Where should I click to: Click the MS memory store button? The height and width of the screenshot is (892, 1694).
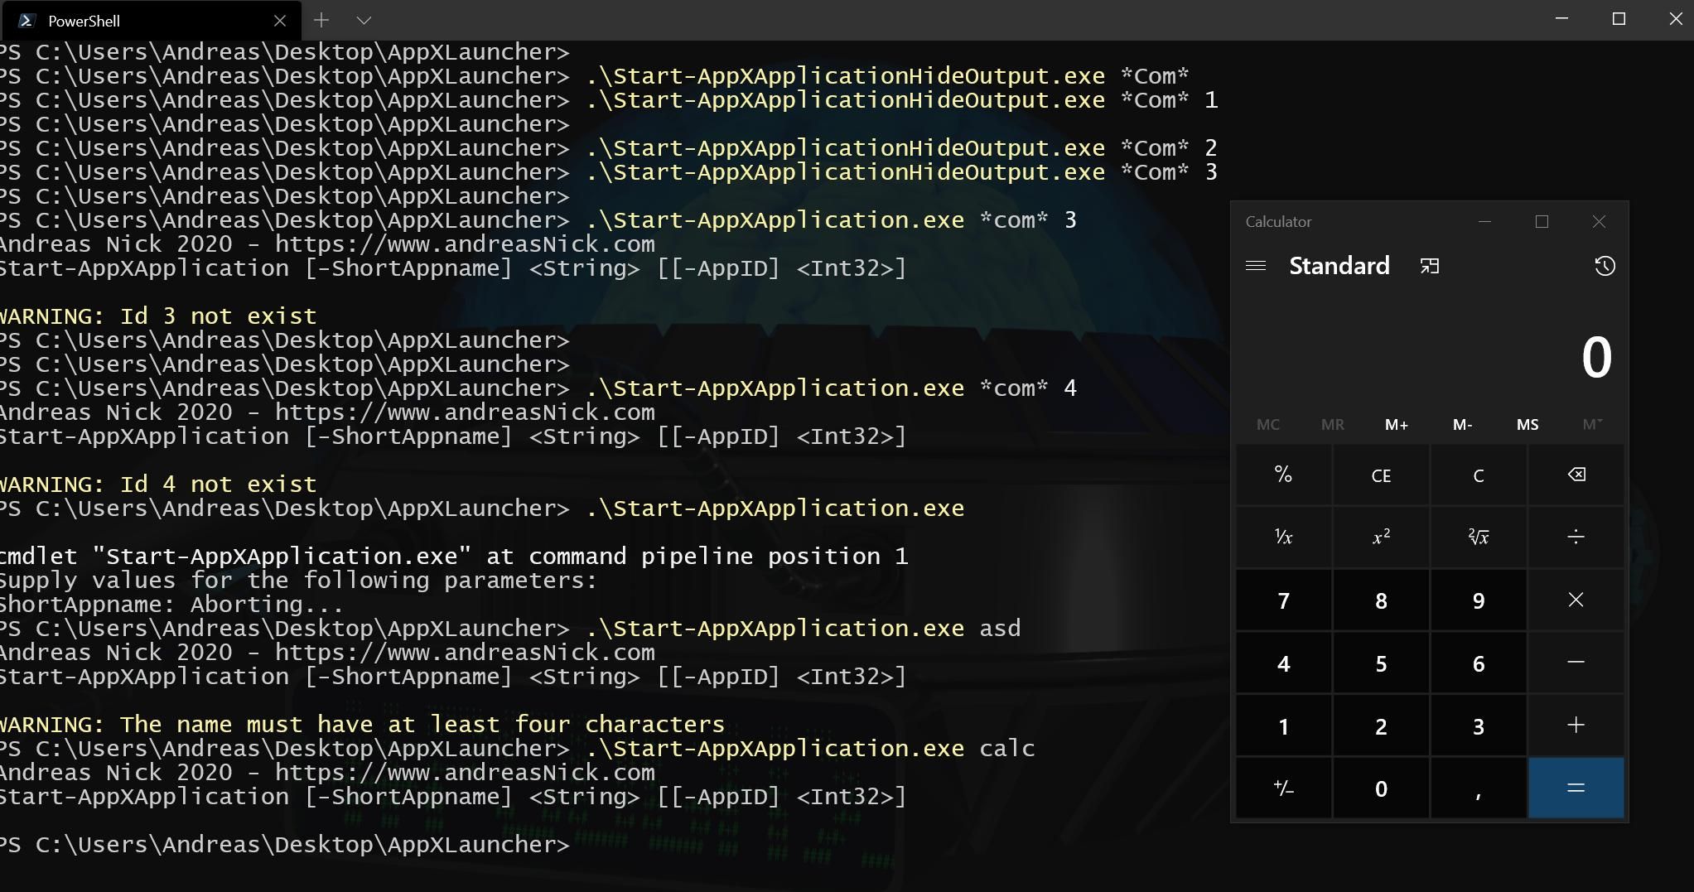point(1527,424)
